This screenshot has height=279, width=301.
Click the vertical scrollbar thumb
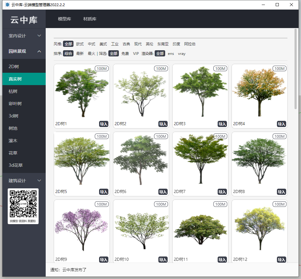click(x=295, y=69)
